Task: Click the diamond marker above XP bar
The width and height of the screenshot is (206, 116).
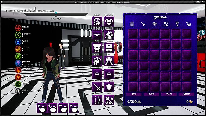Action: point(56,13)
